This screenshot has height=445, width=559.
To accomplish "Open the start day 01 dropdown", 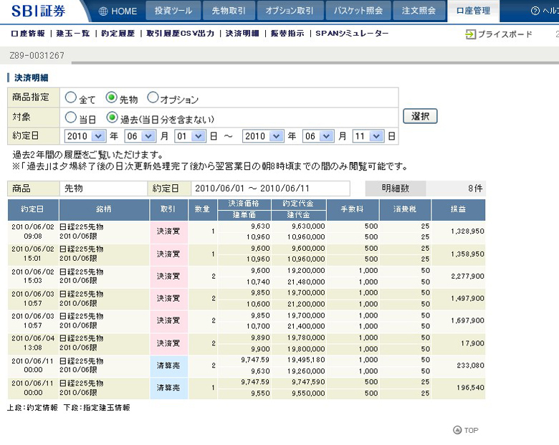I will point(190,136).
